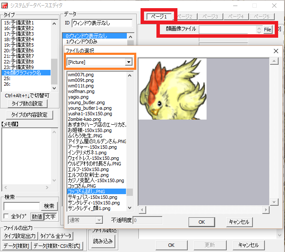
Task: Select data entry 1:ウィンドウのみ
Action: [95, 42]
